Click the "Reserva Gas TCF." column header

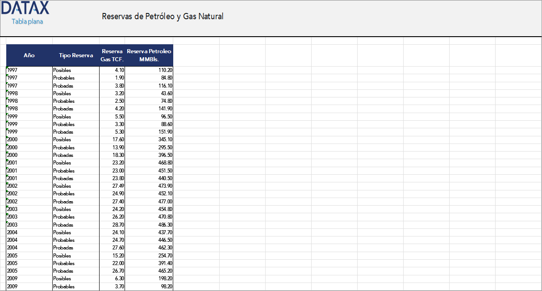point(112,55)
